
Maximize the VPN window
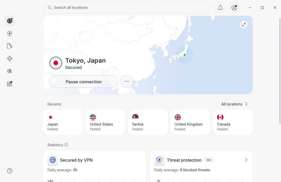click(x=262, y=8)
